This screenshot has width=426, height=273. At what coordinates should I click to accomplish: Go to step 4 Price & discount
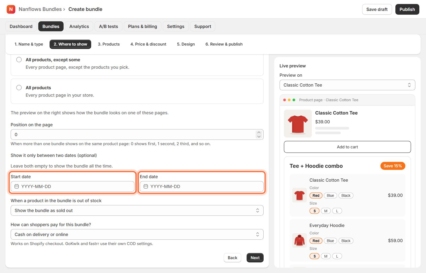click(x=148, y=44)
